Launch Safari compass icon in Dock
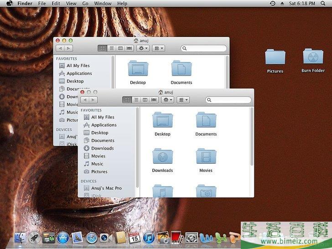Image resolution: width=332 pixels, height=249 pixels. tap(91, 238)
